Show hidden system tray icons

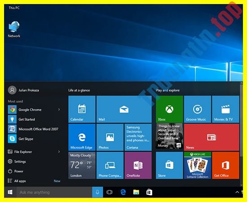(x=237, y=192)
